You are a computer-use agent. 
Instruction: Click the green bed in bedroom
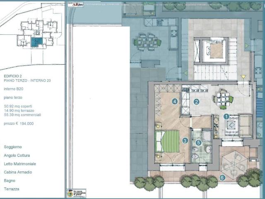(167, 141)
